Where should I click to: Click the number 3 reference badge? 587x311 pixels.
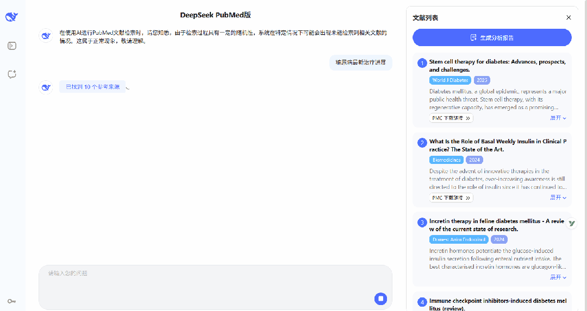pyautogui.click(x=422, y=223)
